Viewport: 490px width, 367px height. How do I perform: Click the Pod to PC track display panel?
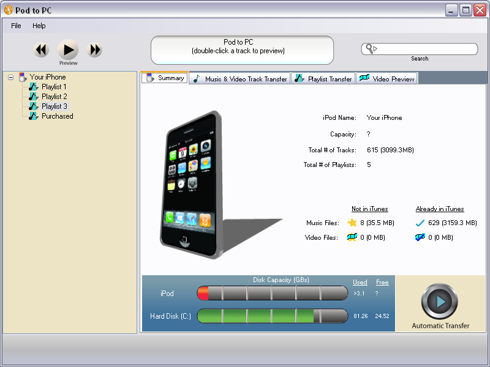point(242,50)
